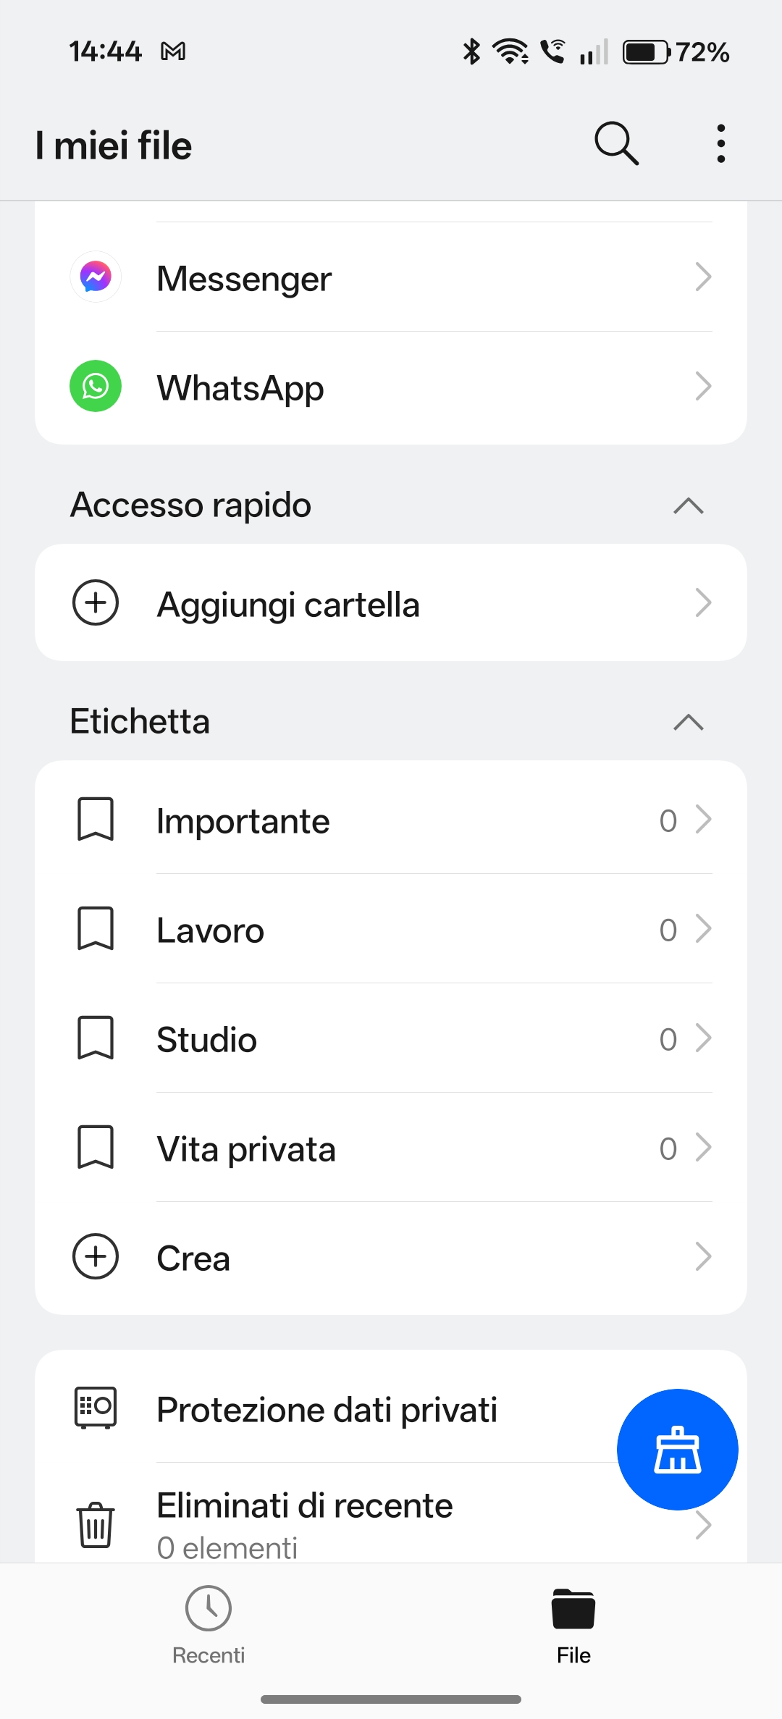Tap the blue cleanup broom button

point(677,1449)
